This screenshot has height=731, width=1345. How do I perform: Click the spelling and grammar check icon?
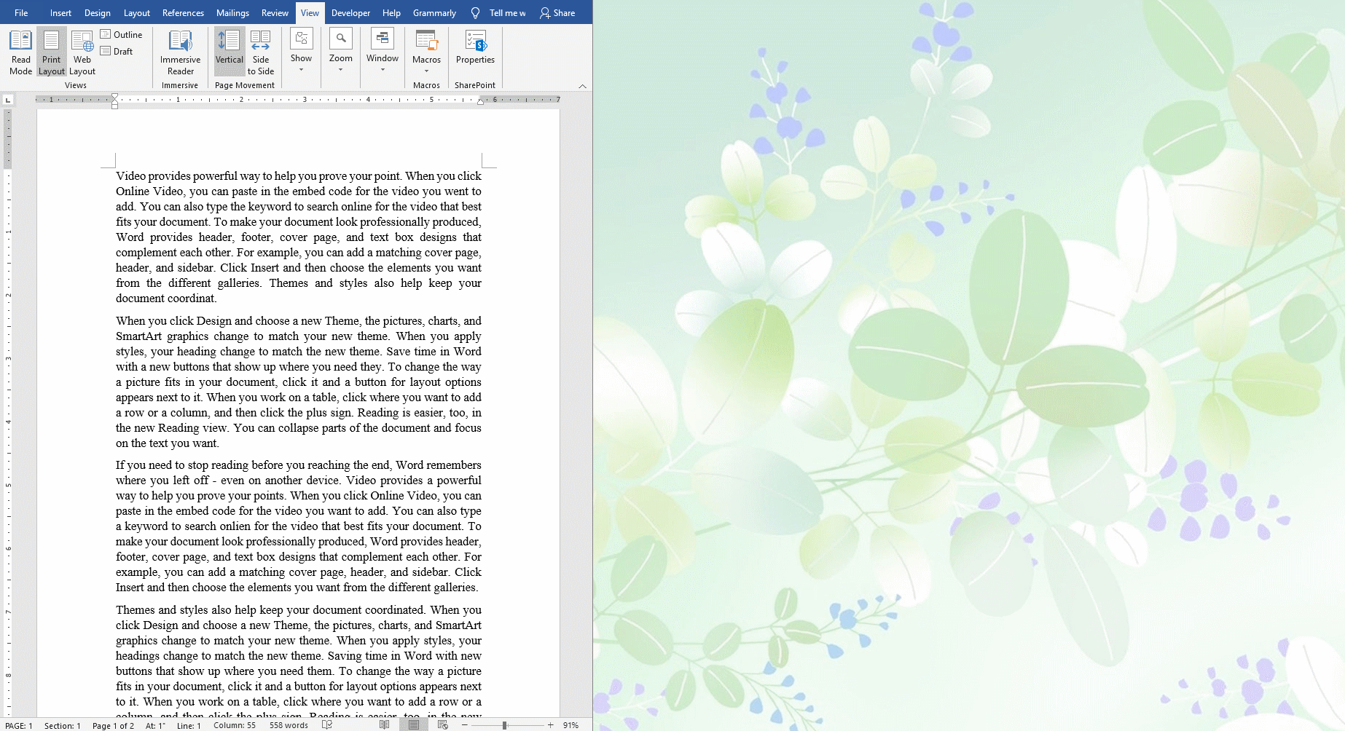click(x=327, y=725)
